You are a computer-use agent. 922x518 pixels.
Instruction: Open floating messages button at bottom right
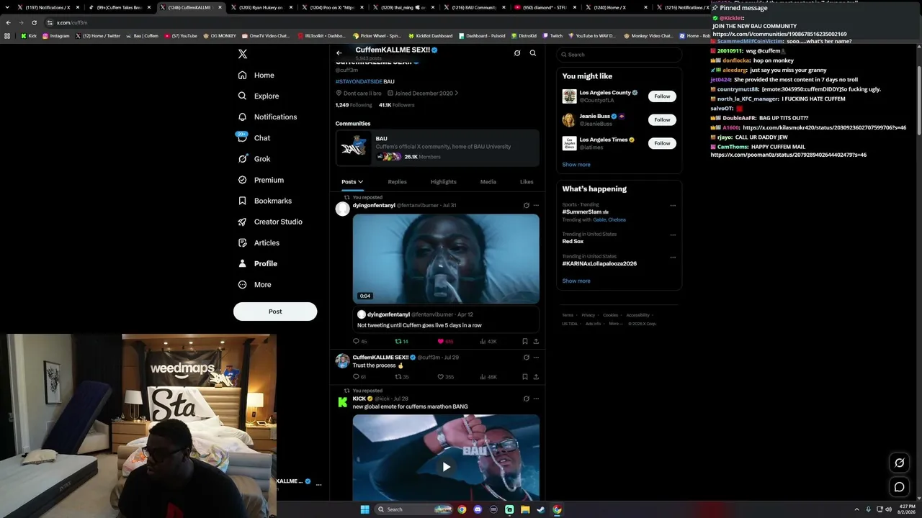pyautogui.click(x=900, y=487)
